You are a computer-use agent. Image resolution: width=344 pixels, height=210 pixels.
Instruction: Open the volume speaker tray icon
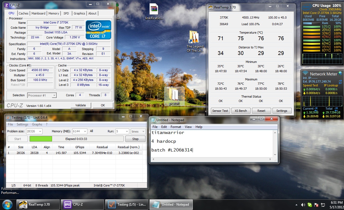(x=303, y=205)
